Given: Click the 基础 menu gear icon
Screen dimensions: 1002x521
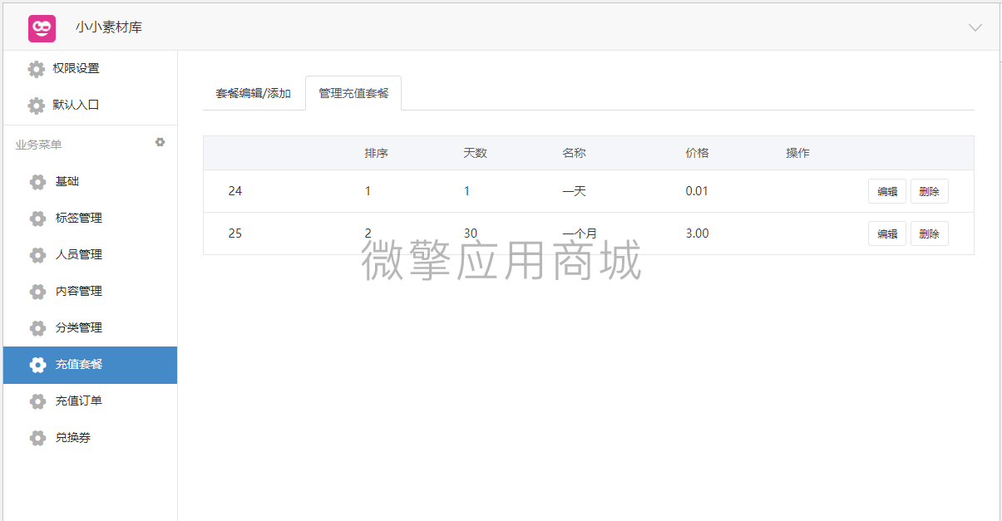Looking at the screenshot, I should (x=36, y=182).
